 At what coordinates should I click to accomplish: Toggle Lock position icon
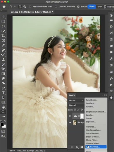[x=82, y=110]
